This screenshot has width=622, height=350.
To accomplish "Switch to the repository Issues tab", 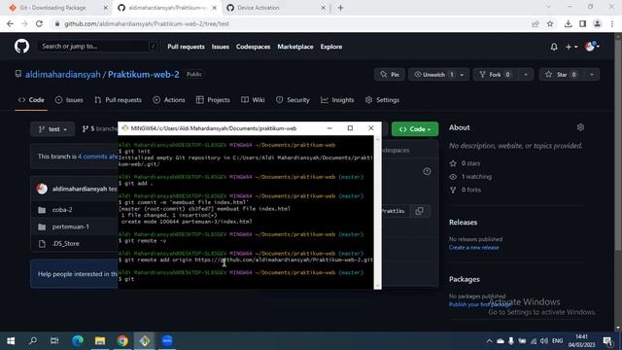I will [x=69, y=100].
